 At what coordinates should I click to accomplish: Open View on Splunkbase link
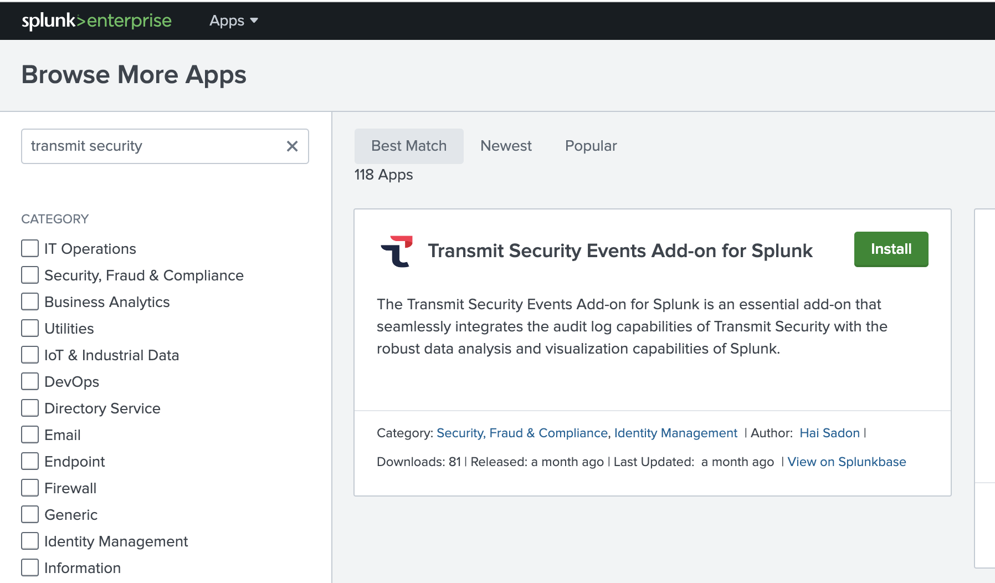pyautogui.click(x=847, y=462)
